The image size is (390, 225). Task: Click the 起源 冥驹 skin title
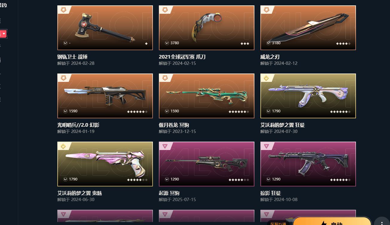point(169,193)
